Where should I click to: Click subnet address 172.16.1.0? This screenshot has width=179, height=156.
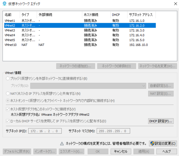point(137,21)
